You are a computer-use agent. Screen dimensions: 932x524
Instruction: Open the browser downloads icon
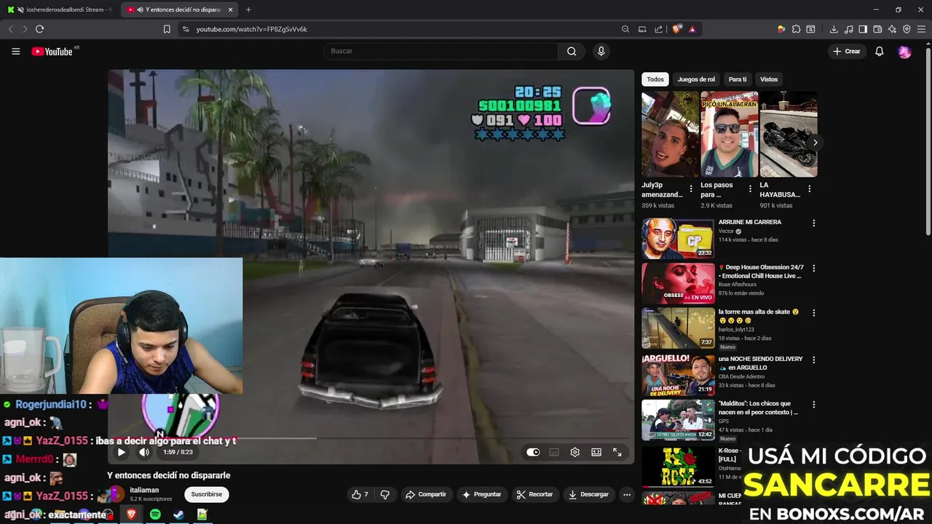point(834,29)
